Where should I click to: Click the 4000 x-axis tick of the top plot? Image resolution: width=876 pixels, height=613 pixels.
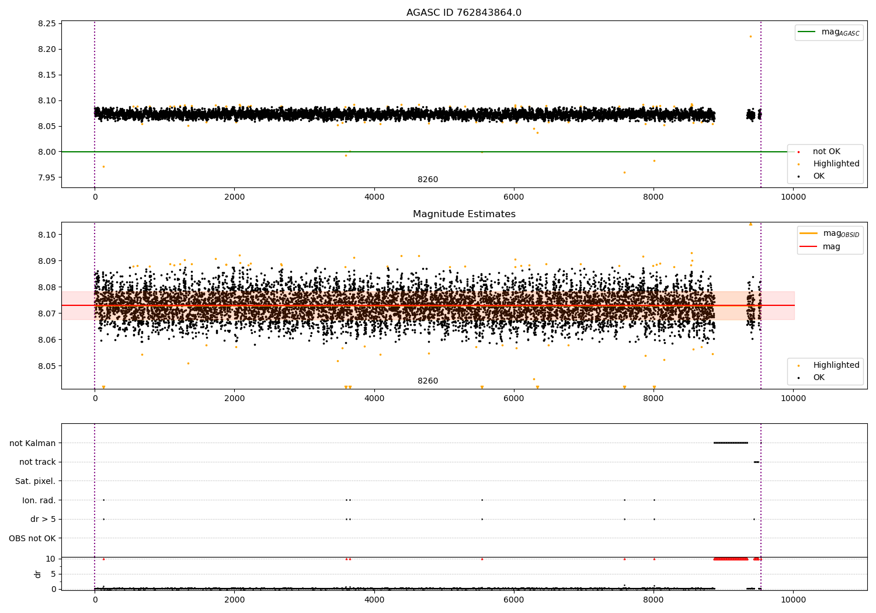[x=374, y=197]
